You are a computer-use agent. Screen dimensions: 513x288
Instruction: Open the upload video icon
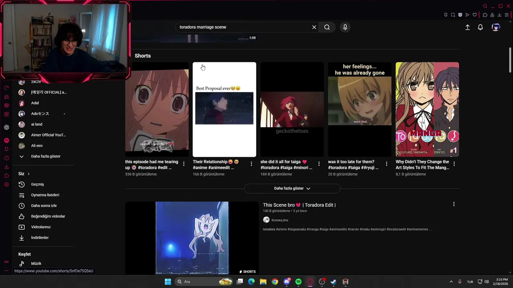tap(467, 27)
